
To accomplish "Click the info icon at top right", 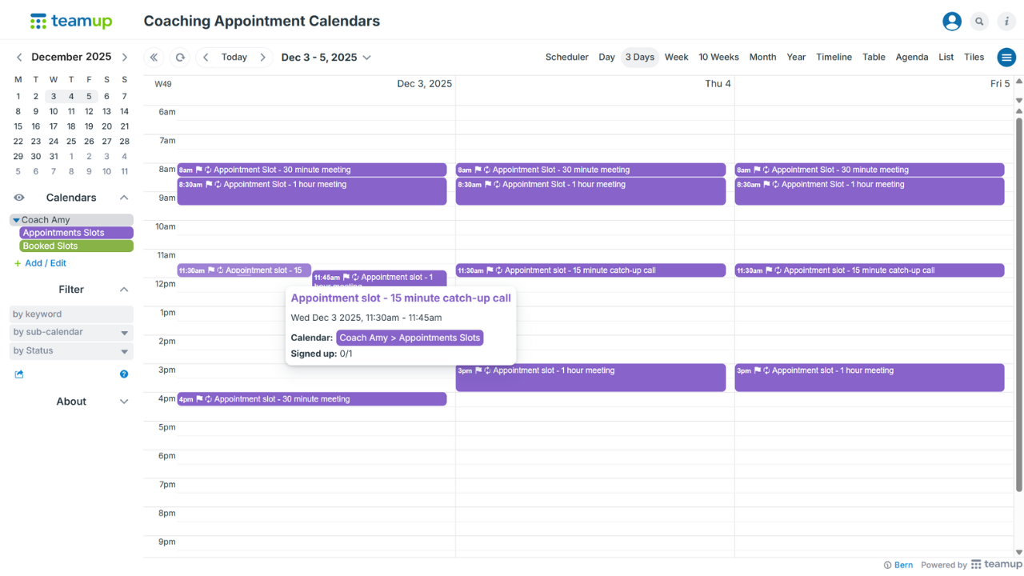I will click(x=1006, y=21).
